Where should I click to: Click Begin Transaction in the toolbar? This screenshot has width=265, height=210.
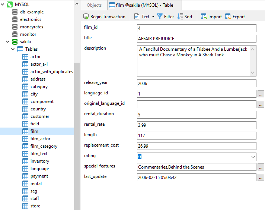click(104, 16)
